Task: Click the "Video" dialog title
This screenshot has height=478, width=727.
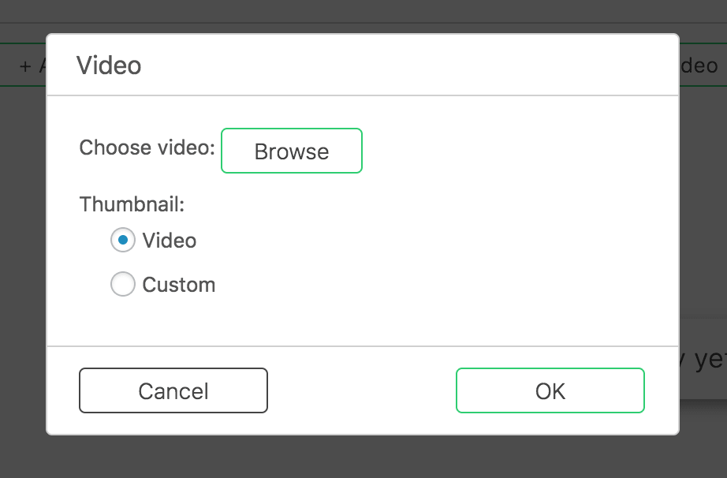Action: [x=109, y=65]
